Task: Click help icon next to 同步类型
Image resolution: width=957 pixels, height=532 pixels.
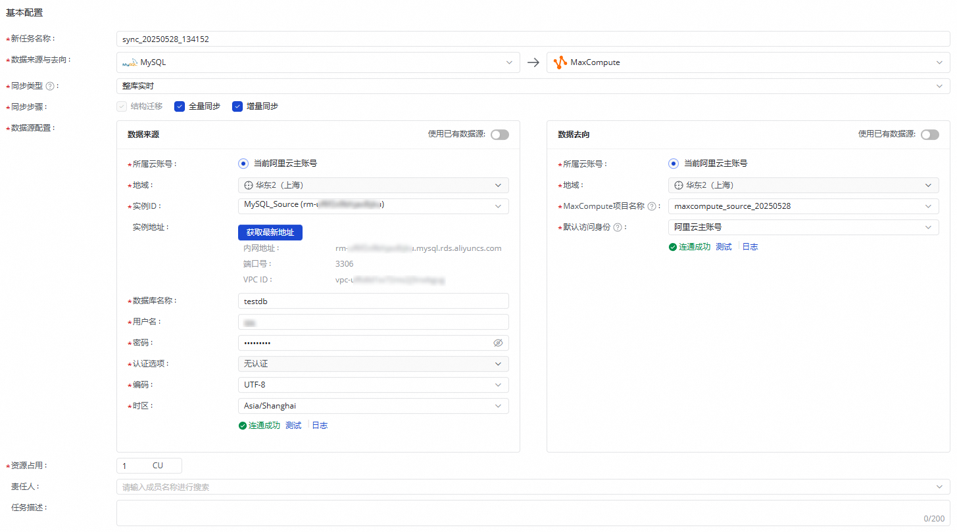Action: point(50,86)
